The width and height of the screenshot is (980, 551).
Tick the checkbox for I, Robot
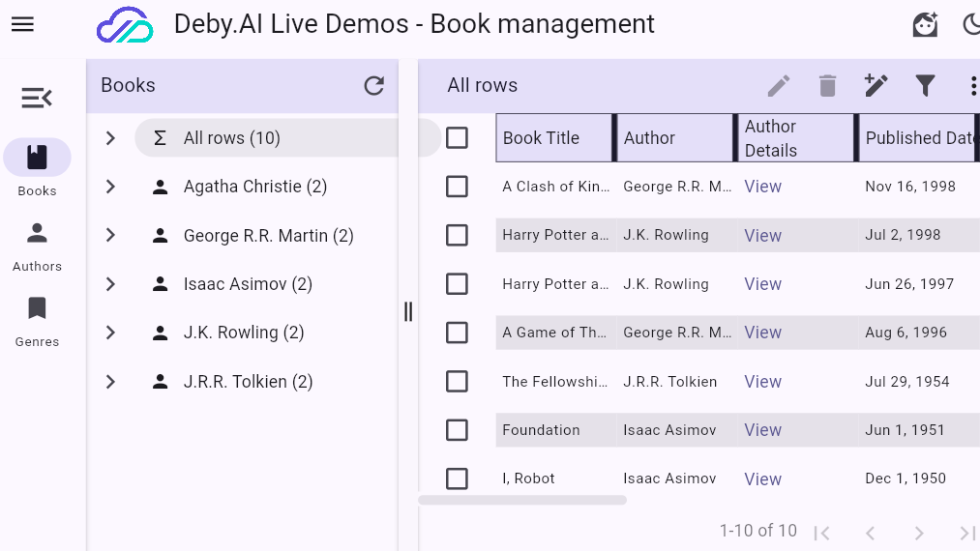coord(457,478)
